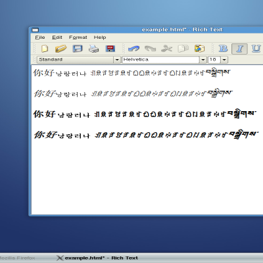This screenshot has height=263, width=263.
Task: Click the New document icon
Action: [x=45, y=49]
